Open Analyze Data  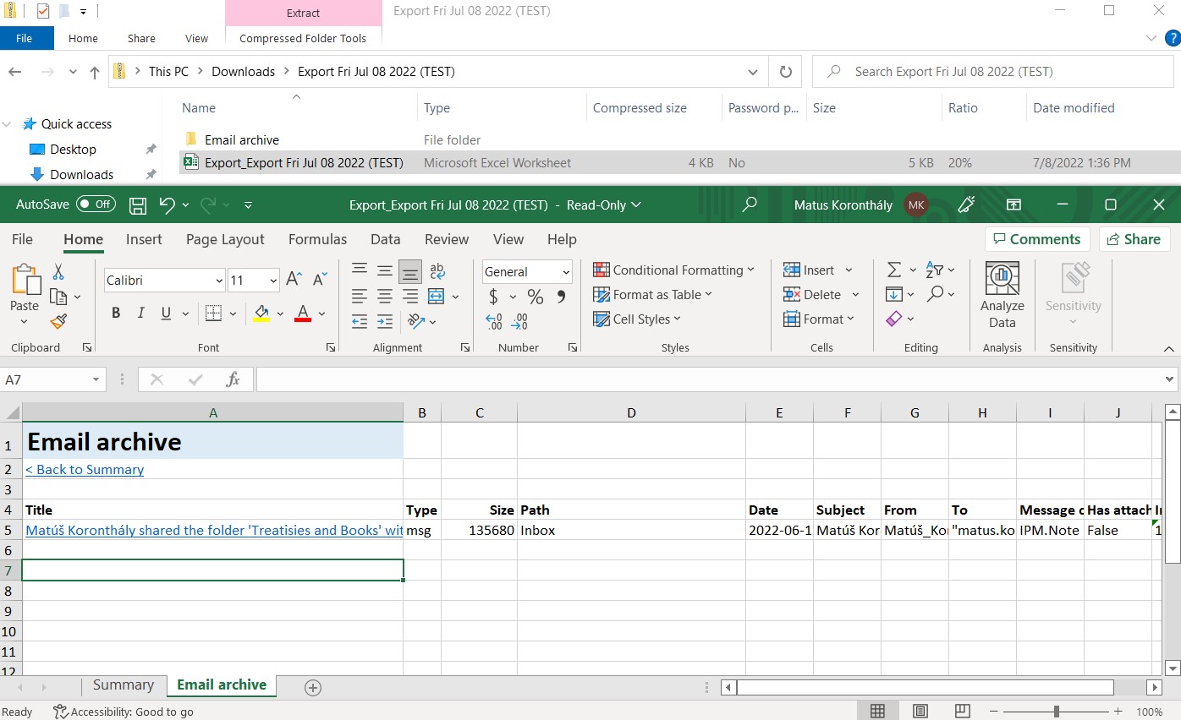[x=1002, y=296]
